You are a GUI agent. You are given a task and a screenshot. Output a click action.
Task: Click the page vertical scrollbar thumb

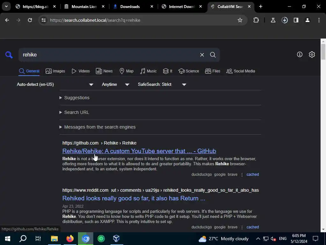click(323, 52)
